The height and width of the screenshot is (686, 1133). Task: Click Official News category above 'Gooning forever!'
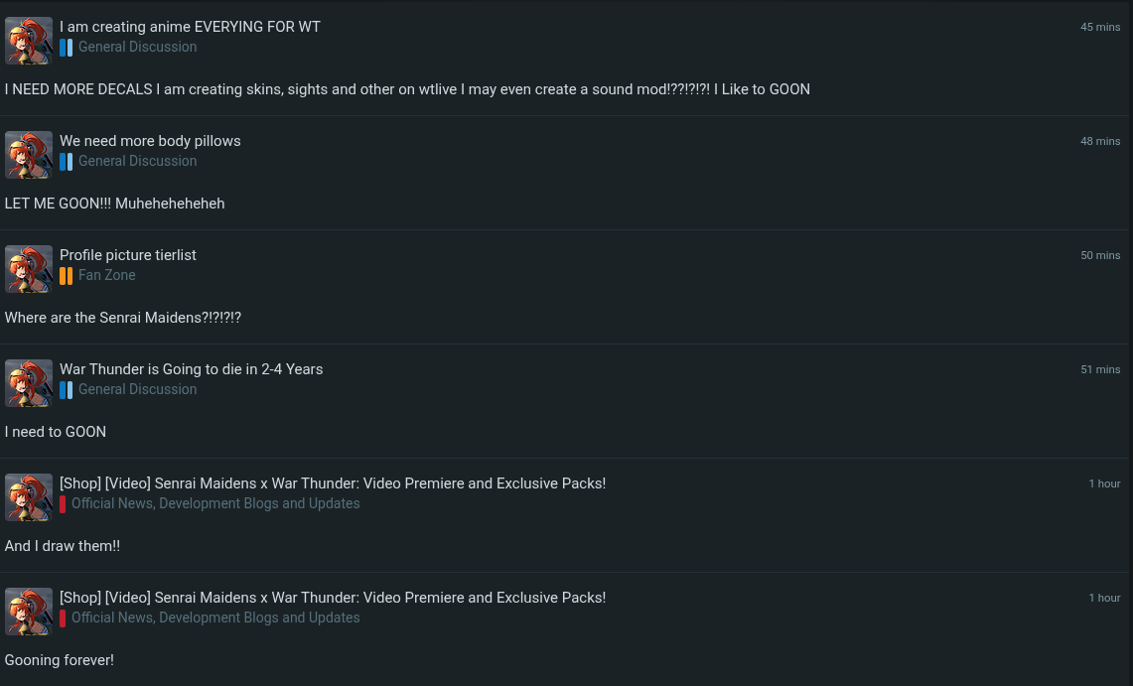coord(215,617)
